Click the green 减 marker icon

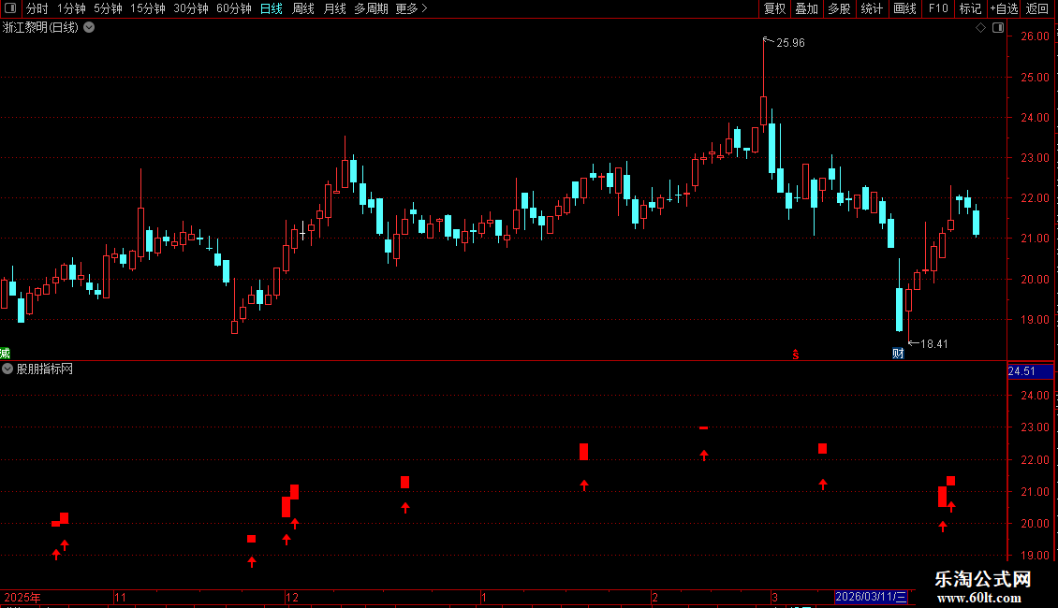5,354
